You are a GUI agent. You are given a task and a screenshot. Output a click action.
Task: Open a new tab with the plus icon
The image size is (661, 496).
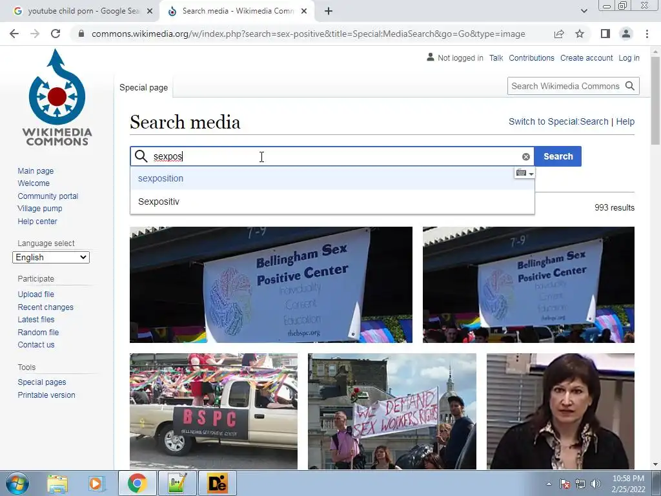point(329,11)
